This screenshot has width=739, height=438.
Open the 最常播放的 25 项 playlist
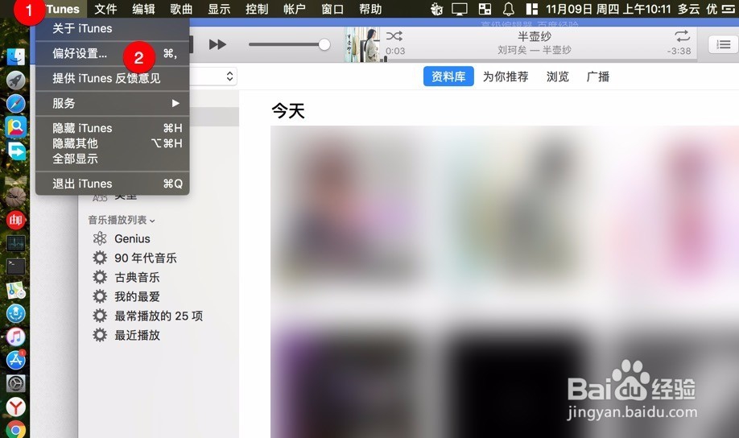[x=159, y=316]
